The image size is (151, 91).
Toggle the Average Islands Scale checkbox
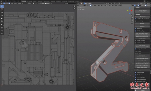tap(136, 49)
